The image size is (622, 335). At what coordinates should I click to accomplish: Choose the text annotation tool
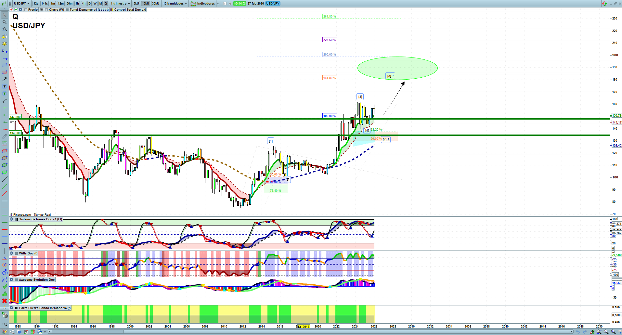pyautogui.click(x=5, y=86)
